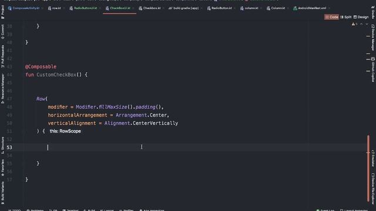Click the Row composable call
This screenshot has height=211, width=376.
point(41,99)
